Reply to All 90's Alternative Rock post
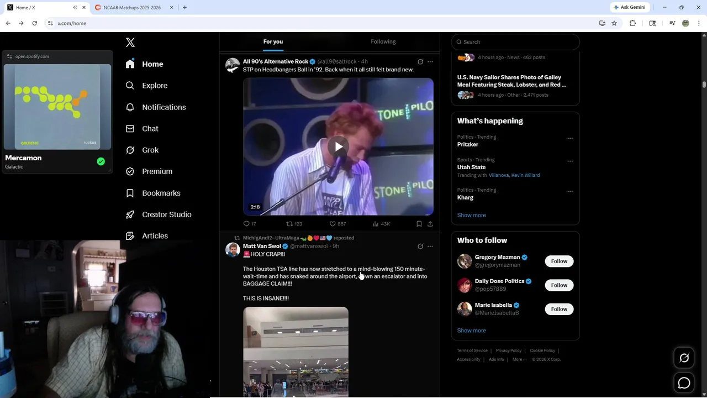Screen dimensions: 707x398 click(250, 224)
